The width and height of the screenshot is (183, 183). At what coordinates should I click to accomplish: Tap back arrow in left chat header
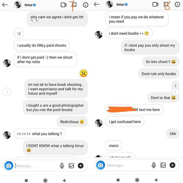coord(5,5)
